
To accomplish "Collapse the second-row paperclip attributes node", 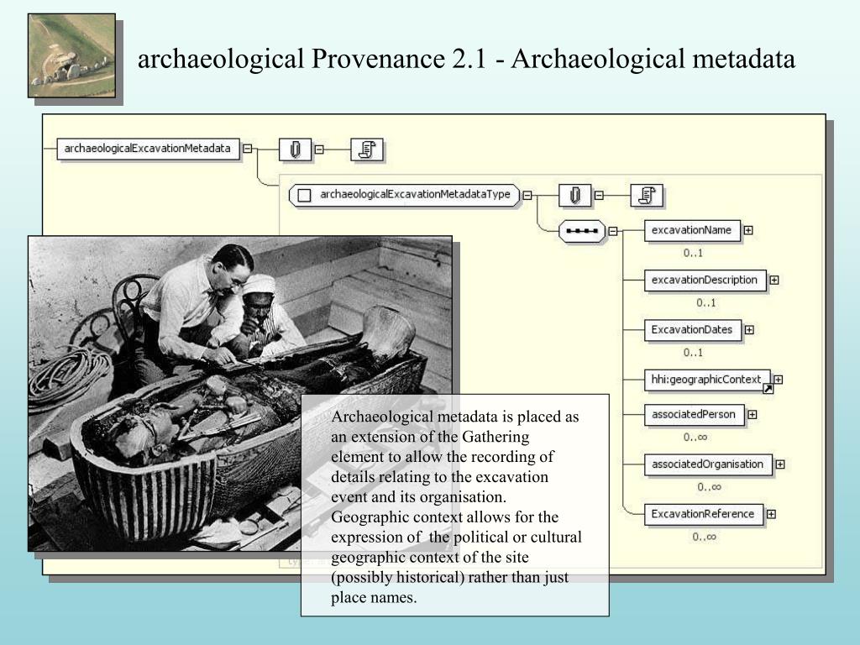I will 599,195.
